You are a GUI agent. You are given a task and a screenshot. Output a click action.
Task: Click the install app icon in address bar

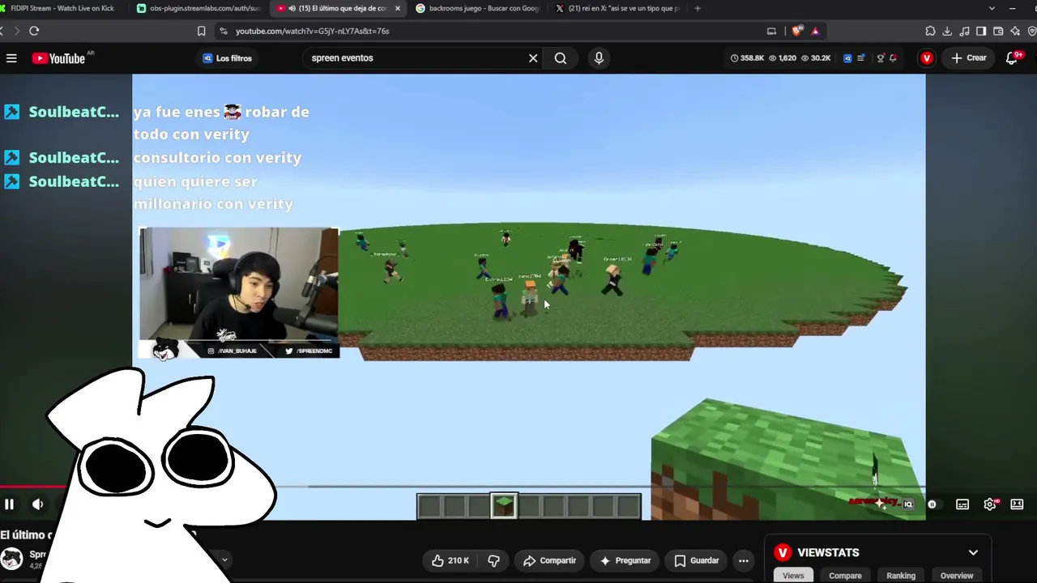pos(771,31)
